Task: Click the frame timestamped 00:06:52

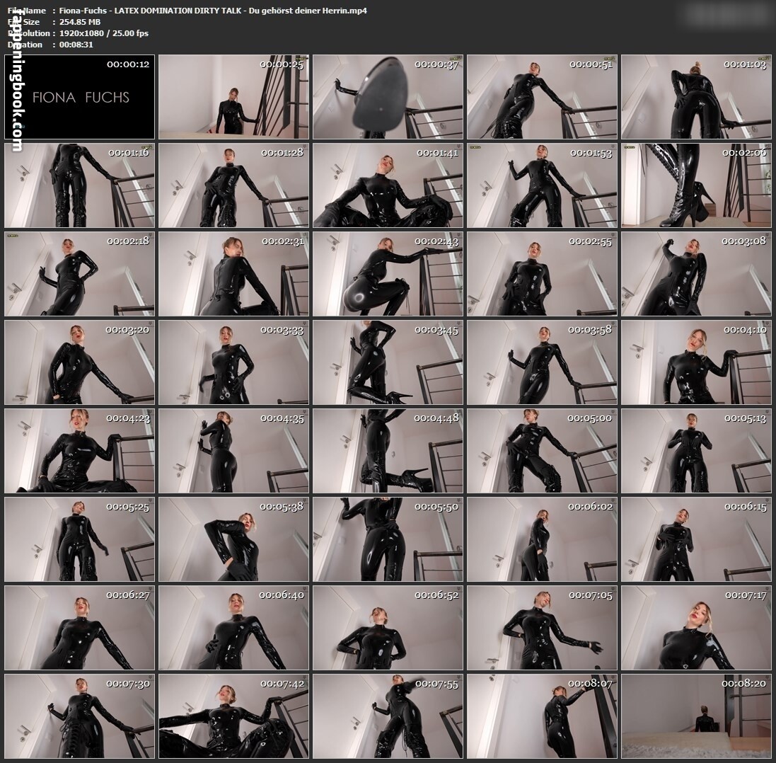Action: pyautogui.click(x=388, y=628)
